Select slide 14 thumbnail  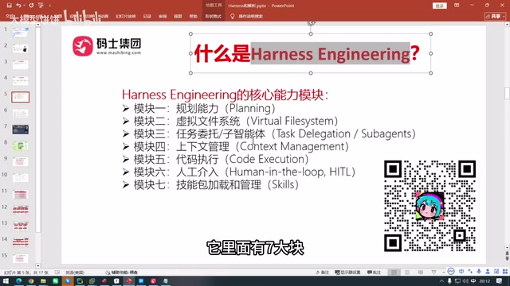(x=20, y=242)
